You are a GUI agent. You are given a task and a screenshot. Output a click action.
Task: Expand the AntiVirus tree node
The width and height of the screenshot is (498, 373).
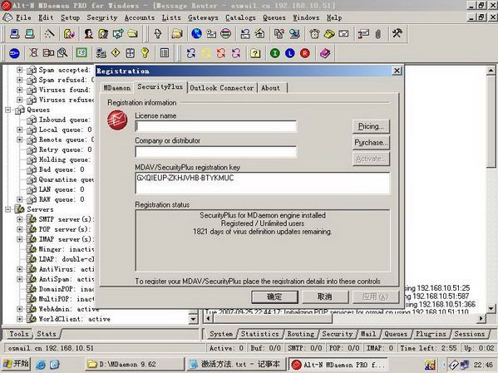pos(20,269)
